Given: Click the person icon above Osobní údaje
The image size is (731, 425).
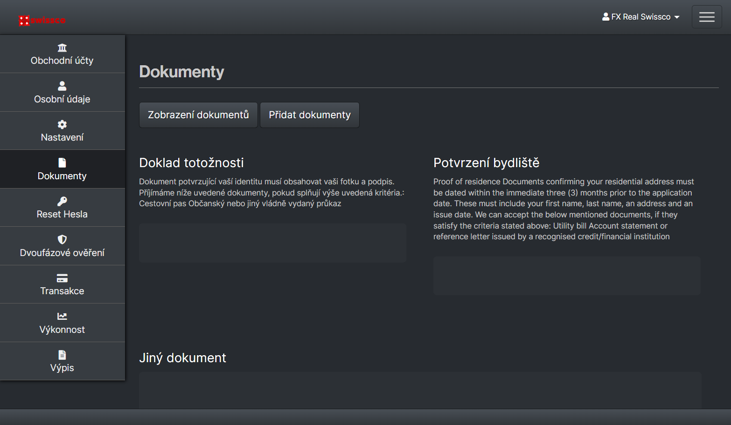Looking at the screenshot, I should (62, 86).
